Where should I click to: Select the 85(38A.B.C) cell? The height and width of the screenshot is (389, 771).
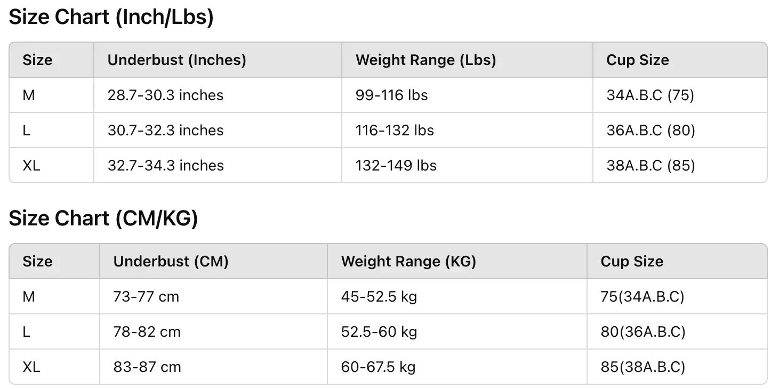642,367
